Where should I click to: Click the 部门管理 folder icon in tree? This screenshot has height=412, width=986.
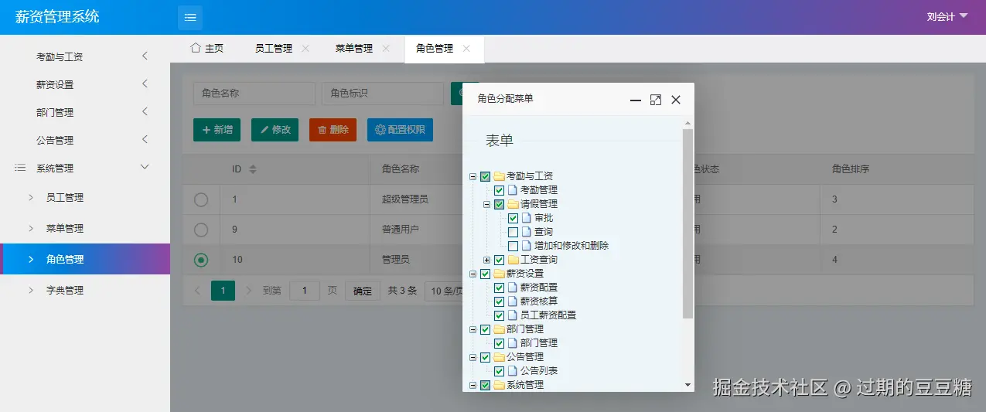[500, 329]
